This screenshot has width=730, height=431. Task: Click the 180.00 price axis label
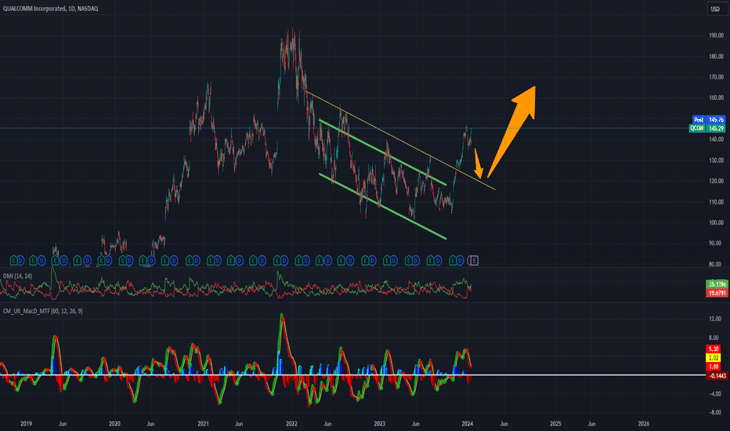coord(716,56)
